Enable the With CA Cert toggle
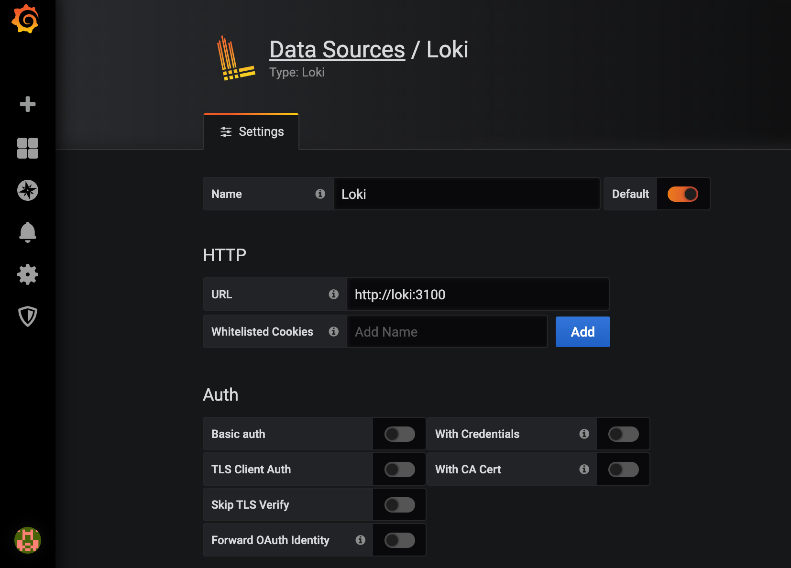The width and height of the screenshot is (791, 568). click(x=624, y=470)
